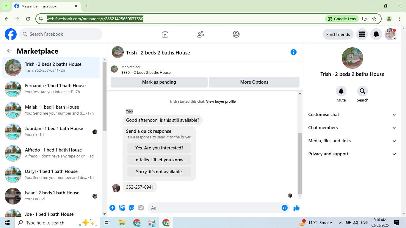Open the $830 listing thumbnail

pos(114,69)
